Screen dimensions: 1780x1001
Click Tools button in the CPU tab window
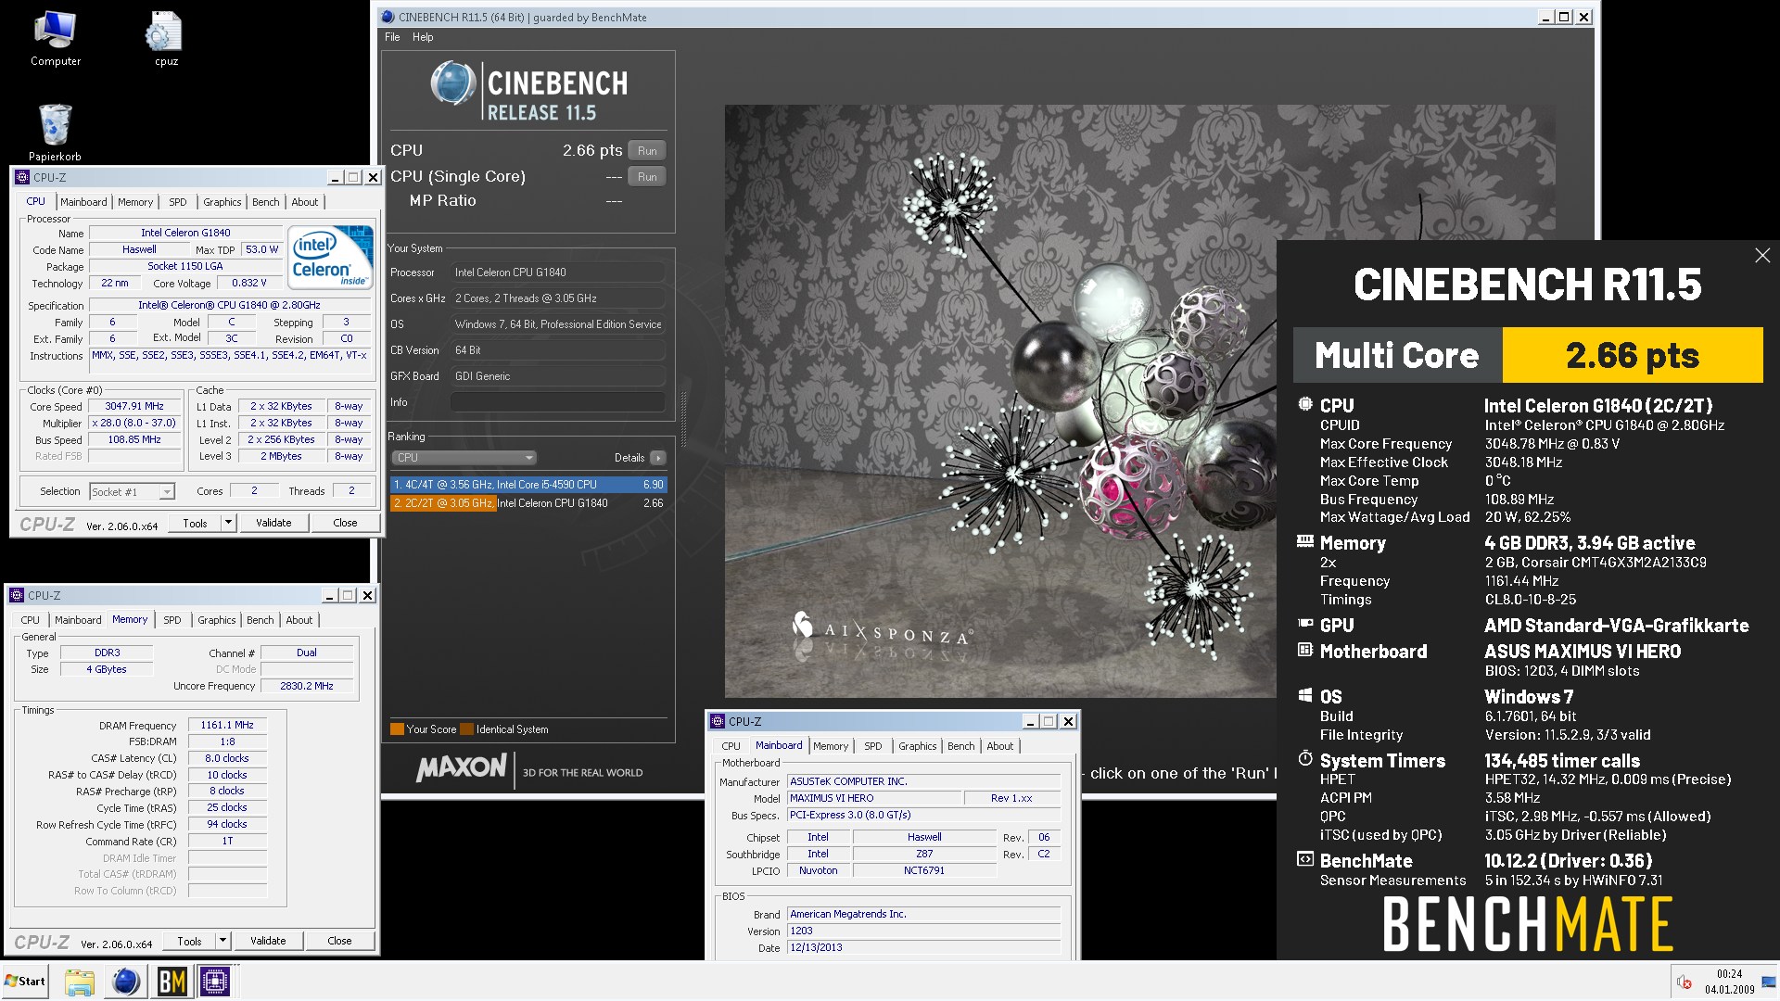195,523
